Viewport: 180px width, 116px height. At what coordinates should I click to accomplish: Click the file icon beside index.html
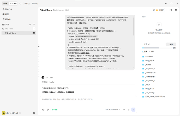pyautogui.click(x=143, y=57)
